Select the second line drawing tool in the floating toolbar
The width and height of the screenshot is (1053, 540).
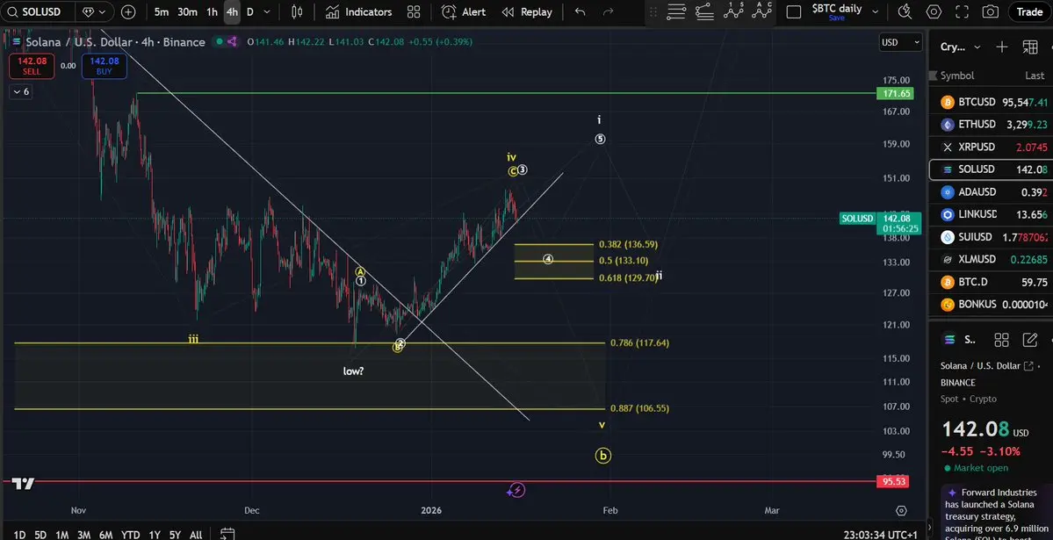pos(704,11)
